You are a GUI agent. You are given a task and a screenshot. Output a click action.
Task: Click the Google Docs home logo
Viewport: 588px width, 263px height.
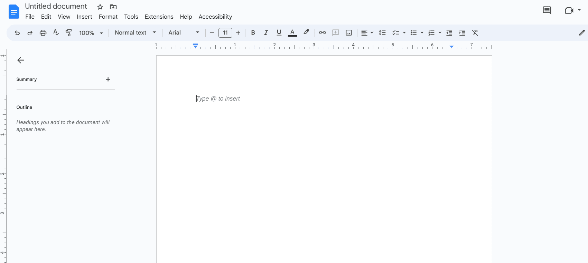pos(14,11)
